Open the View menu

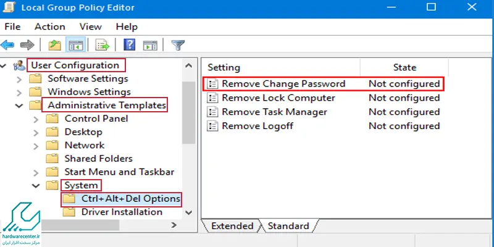[x=90, y=27]
